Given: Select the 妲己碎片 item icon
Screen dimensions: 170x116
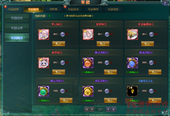Looking at the screenshot, I should pos(44,34).
